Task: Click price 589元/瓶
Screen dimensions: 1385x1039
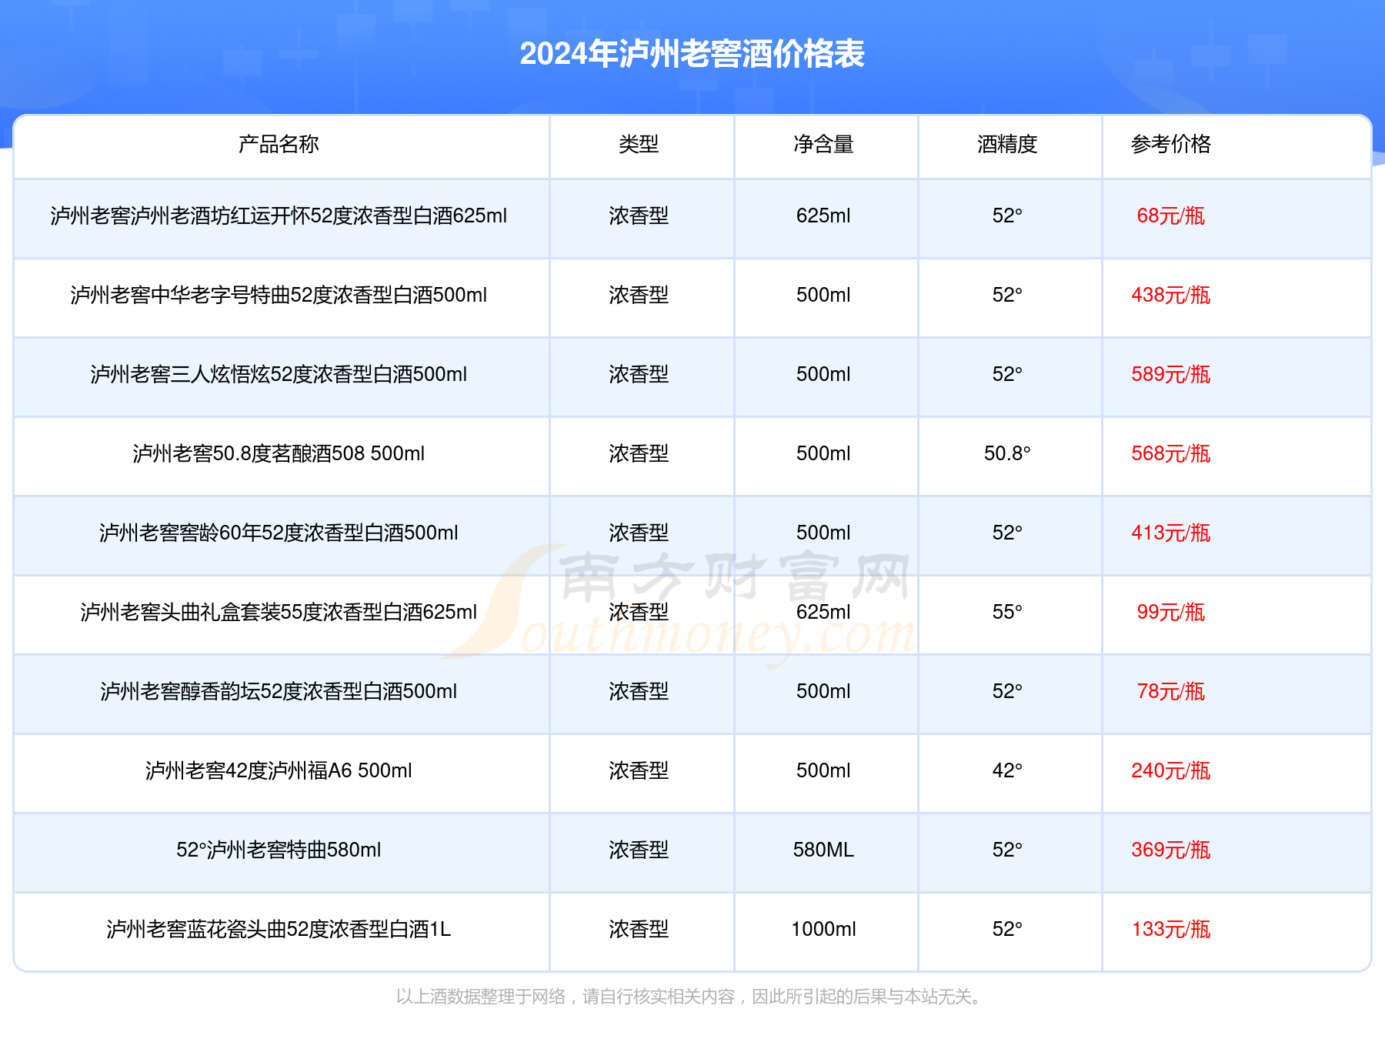Action: coord(1171,374)
